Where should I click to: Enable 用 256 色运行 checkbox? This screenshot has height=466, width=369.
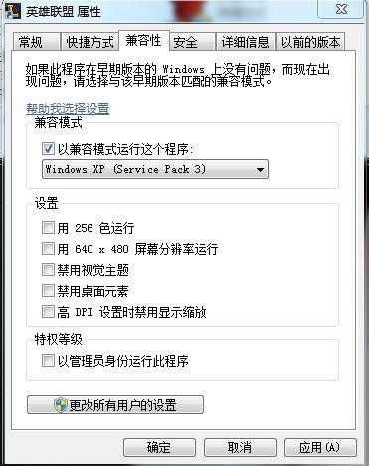point(48,228)
